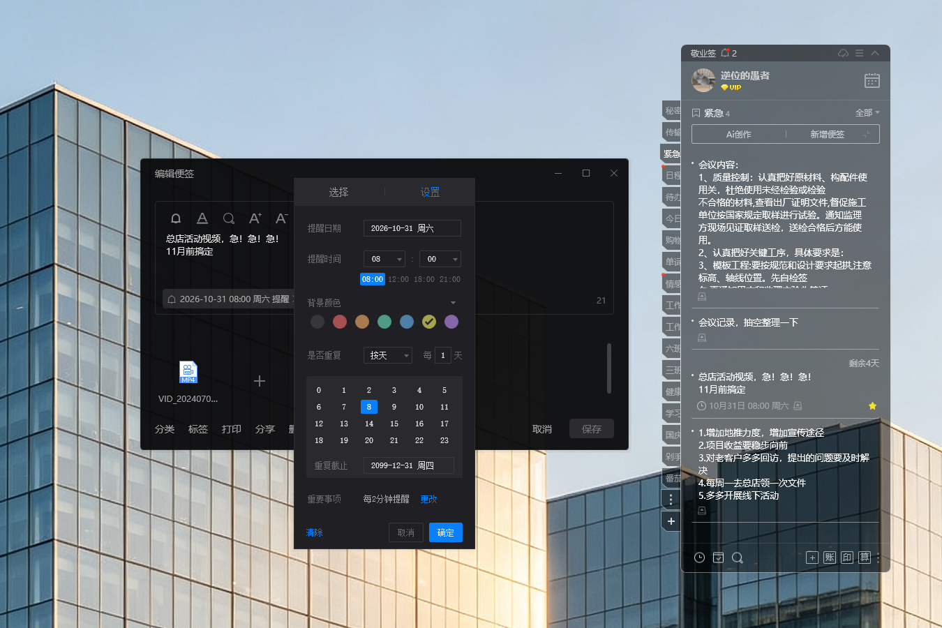
Task: Click the 账 icon in the bottom toolbar
Action: 830,558
